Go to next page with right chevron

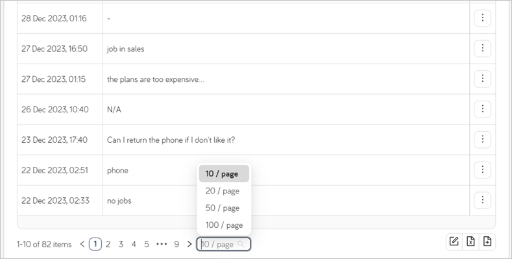[x=189, y=244]
